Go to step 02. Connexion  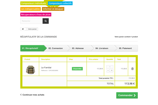[x=56, y=48]
